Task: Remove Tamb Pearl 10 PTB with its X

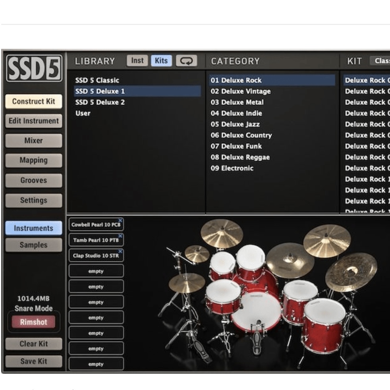Action: point(120,236)
